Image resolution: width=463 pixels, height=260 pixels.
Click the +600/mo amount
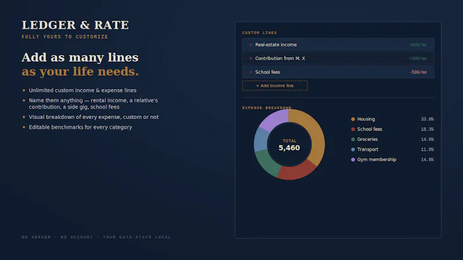(418, 45)
